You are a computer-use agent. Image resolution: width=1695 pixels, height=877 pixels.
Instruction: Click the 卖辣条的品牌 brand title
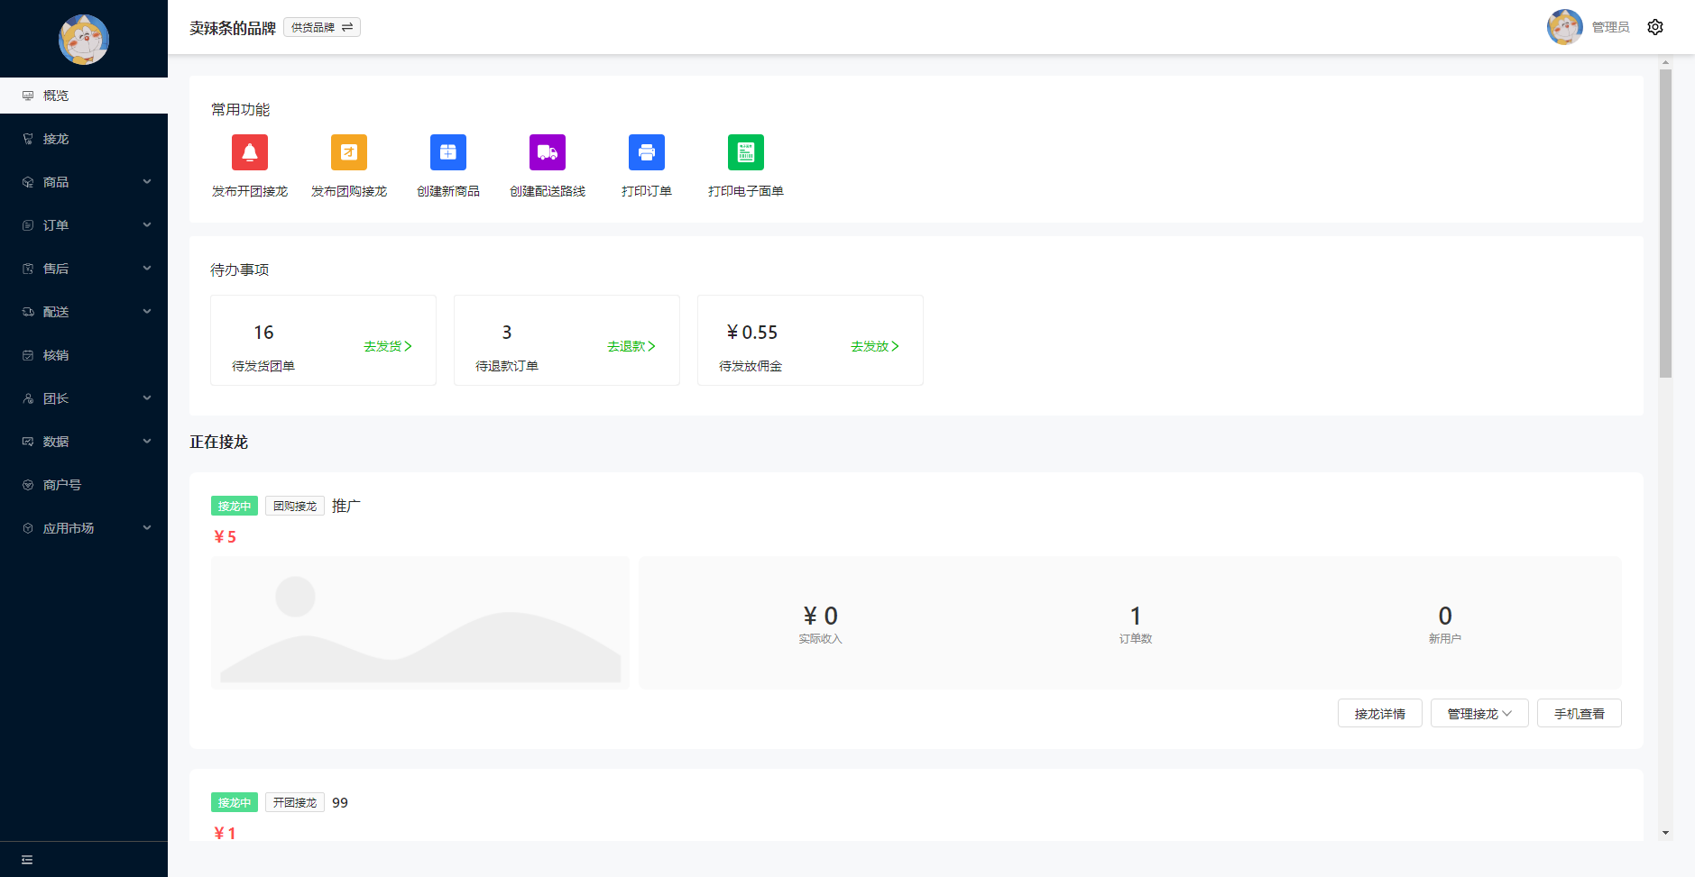pyautogui.click(x=233, y=28)
